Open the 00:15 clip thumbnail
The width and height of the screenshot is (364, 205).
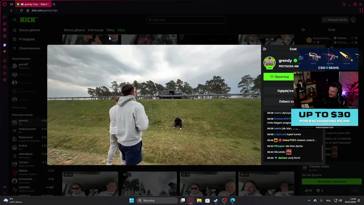(x=208, y=184)
